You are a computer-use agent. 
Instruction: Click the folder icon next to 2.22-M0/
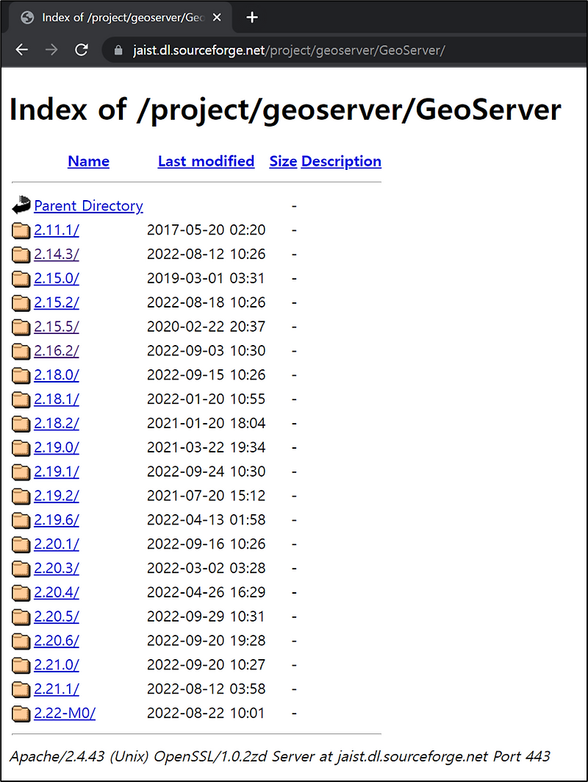[x=21, y=713]
